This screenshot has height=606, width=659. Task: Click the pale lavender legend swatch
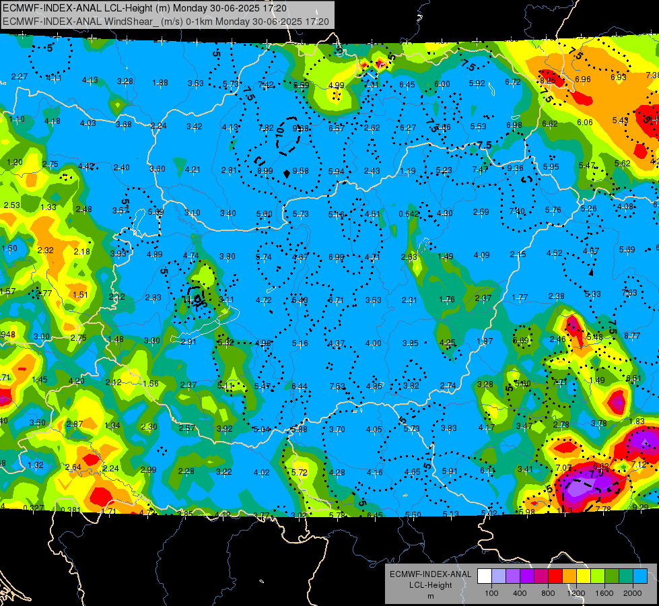(499, 576)
